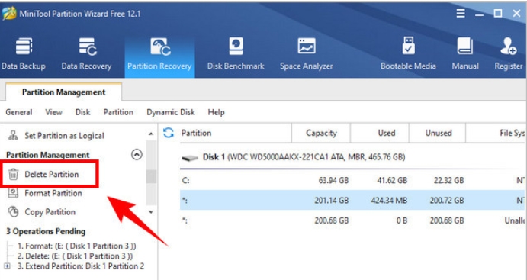Click the Set Partition as Logical label
The image size is (527, 280).
pyautogui.click(x=65, y=136)
